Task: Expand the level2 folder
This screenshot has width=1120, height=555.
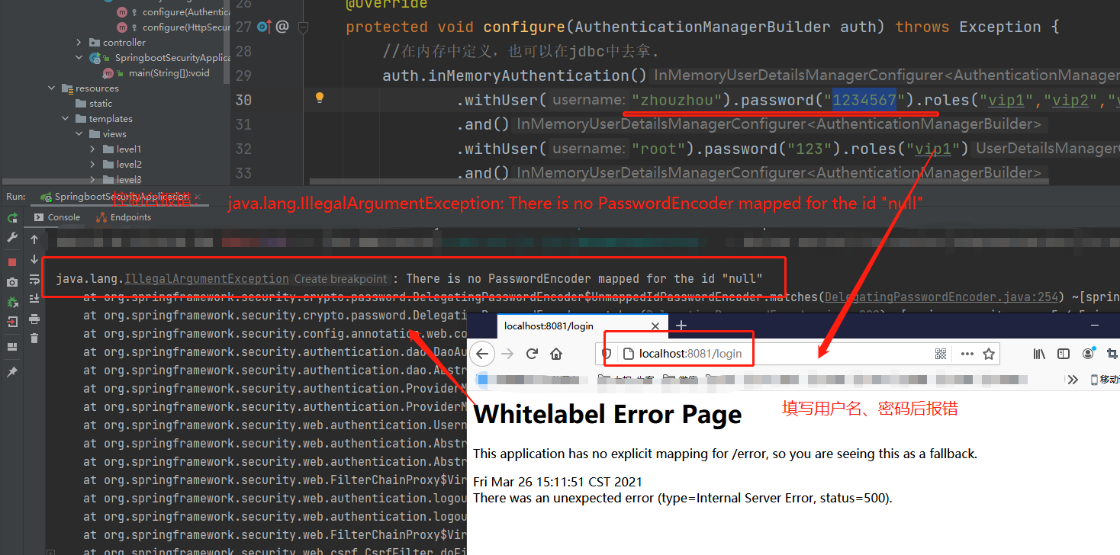Action: (x=93, y=165)
